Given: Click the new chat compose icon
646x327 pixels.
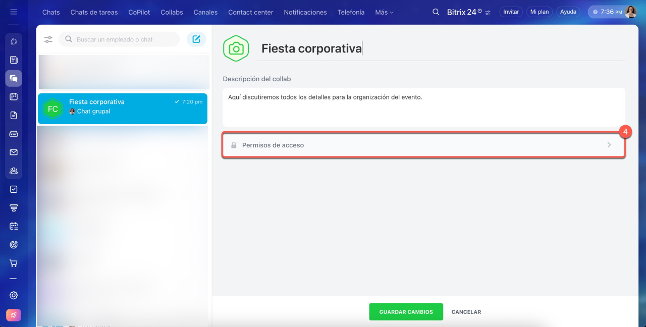Looking at the screenshot, I should (196, 39).
